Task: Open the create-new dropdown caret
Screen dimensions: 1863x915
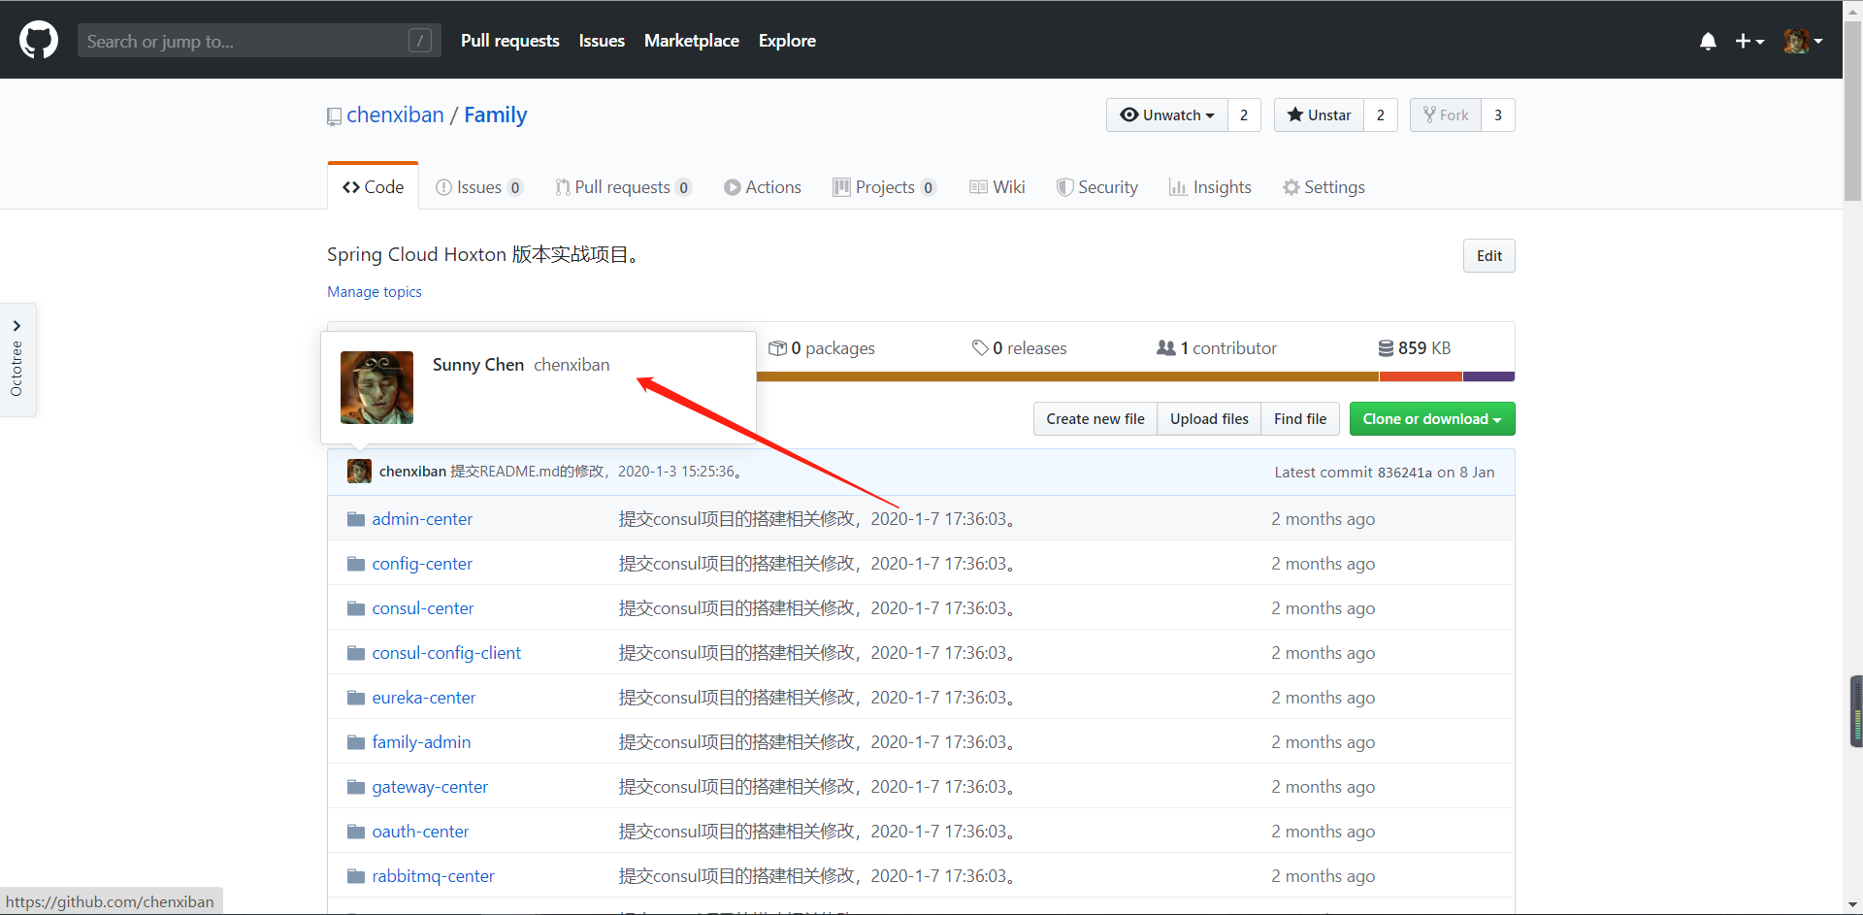Action: [x=1760, y=41]
